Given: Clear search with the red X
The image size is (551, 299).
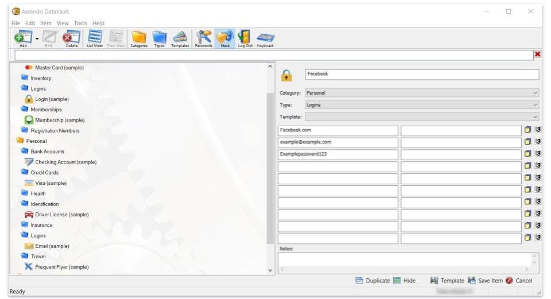Looking at the screenshot, I should [x=537, y=54].
